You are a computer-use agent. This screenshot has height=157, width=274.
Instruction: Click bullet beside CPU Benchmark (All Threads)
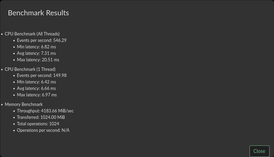point(2,34)
